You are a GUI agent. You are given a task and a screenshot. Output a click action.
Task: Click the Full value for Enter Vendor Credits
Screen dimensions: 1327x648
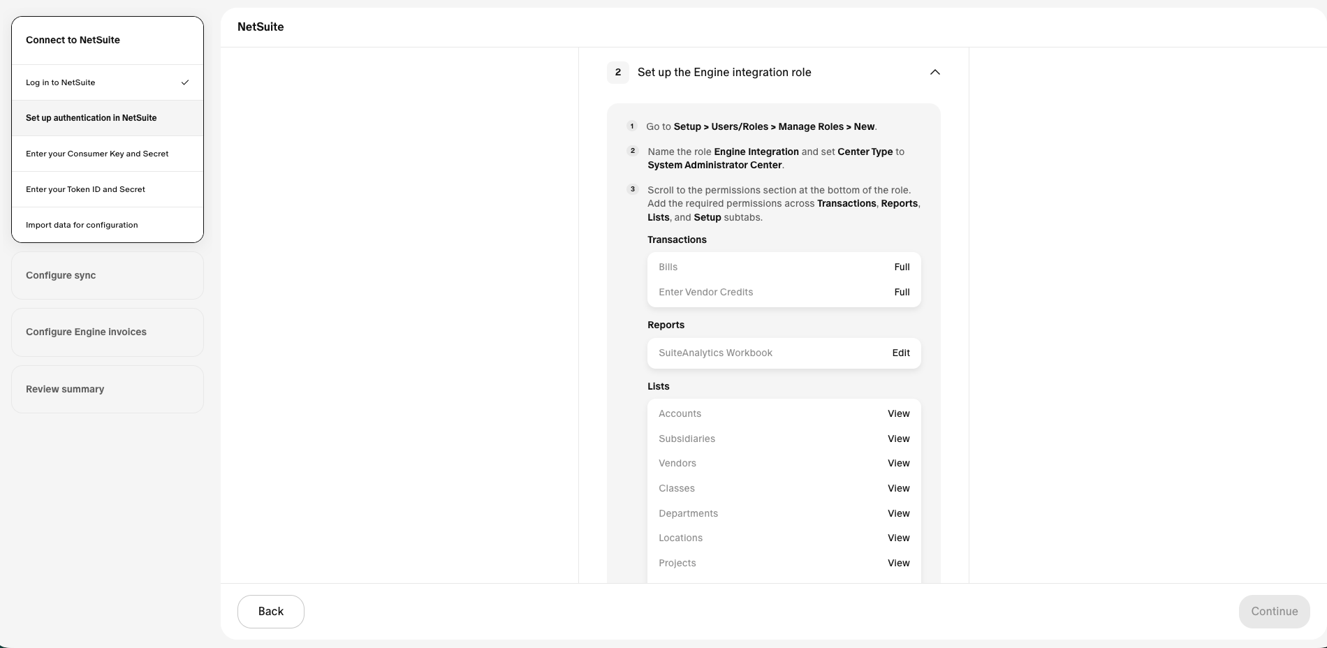coord(902,293)
